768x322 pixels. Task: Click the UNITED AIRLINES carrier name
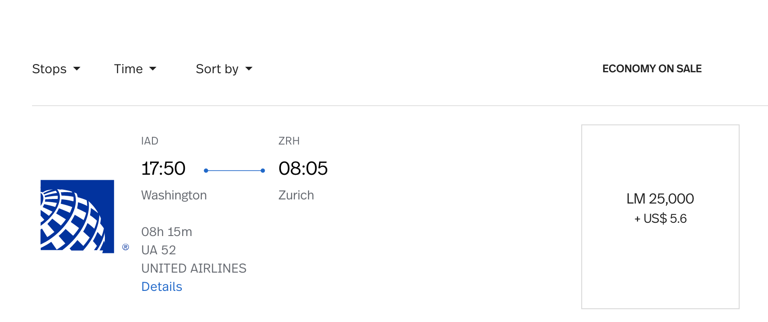pos(194,268)
